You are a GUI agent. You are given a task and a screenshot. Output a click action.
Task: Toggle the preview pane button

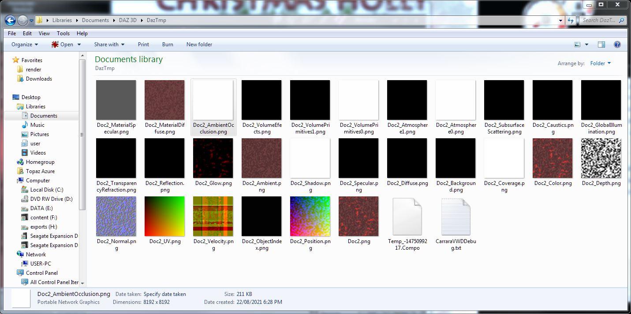[601, 44]
